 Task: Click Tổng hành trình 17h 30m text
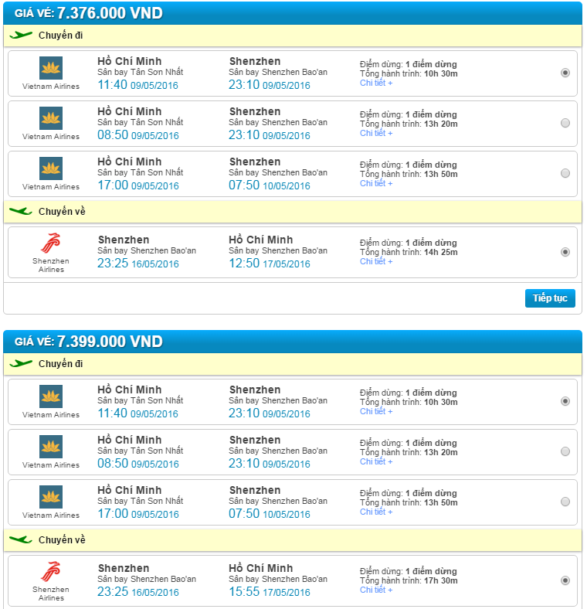point(409,580)
